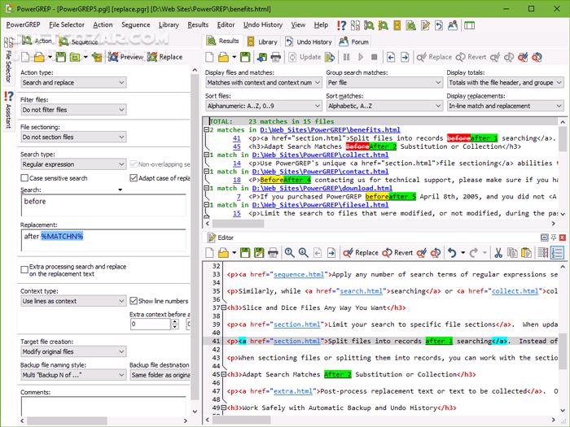570x427 pixels.
Task: Toggle Adapt case of replacement checkbox
Action: (134, 178)
